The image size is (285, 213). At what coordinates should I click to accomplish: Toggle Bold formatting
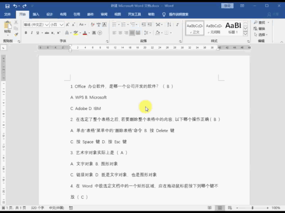26,33
